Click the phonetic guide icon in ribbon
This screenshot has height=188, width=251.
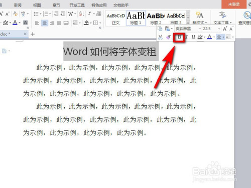pyautogui.click(x=23, y=14)
